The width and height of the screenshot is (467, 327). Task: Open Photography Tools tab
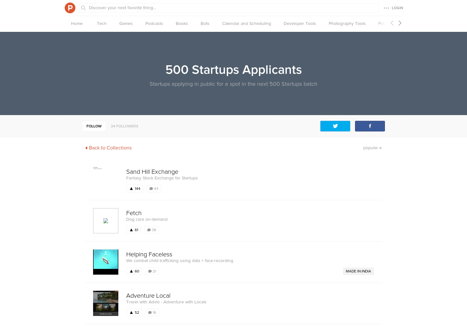[347, 24]
